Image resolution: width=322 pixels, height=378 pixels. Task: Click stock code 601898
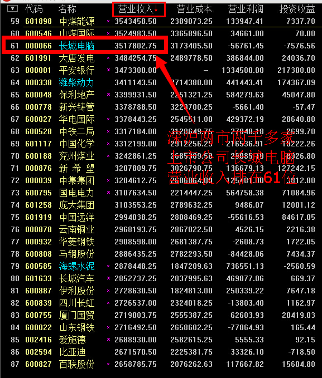[39, 22]
